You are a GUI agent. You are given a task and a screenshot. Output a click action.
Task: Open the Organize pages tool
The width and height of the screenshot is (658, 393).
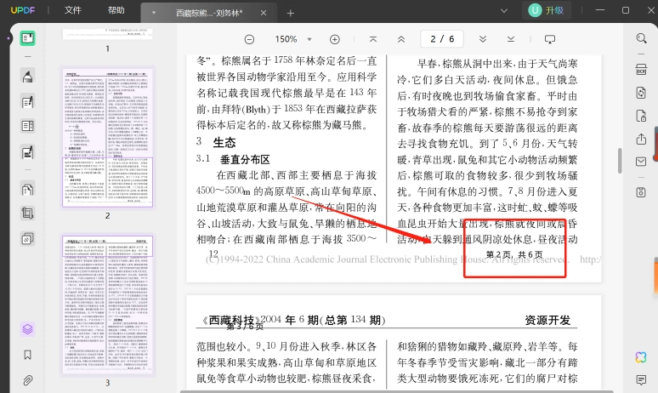tap(28, 126)
